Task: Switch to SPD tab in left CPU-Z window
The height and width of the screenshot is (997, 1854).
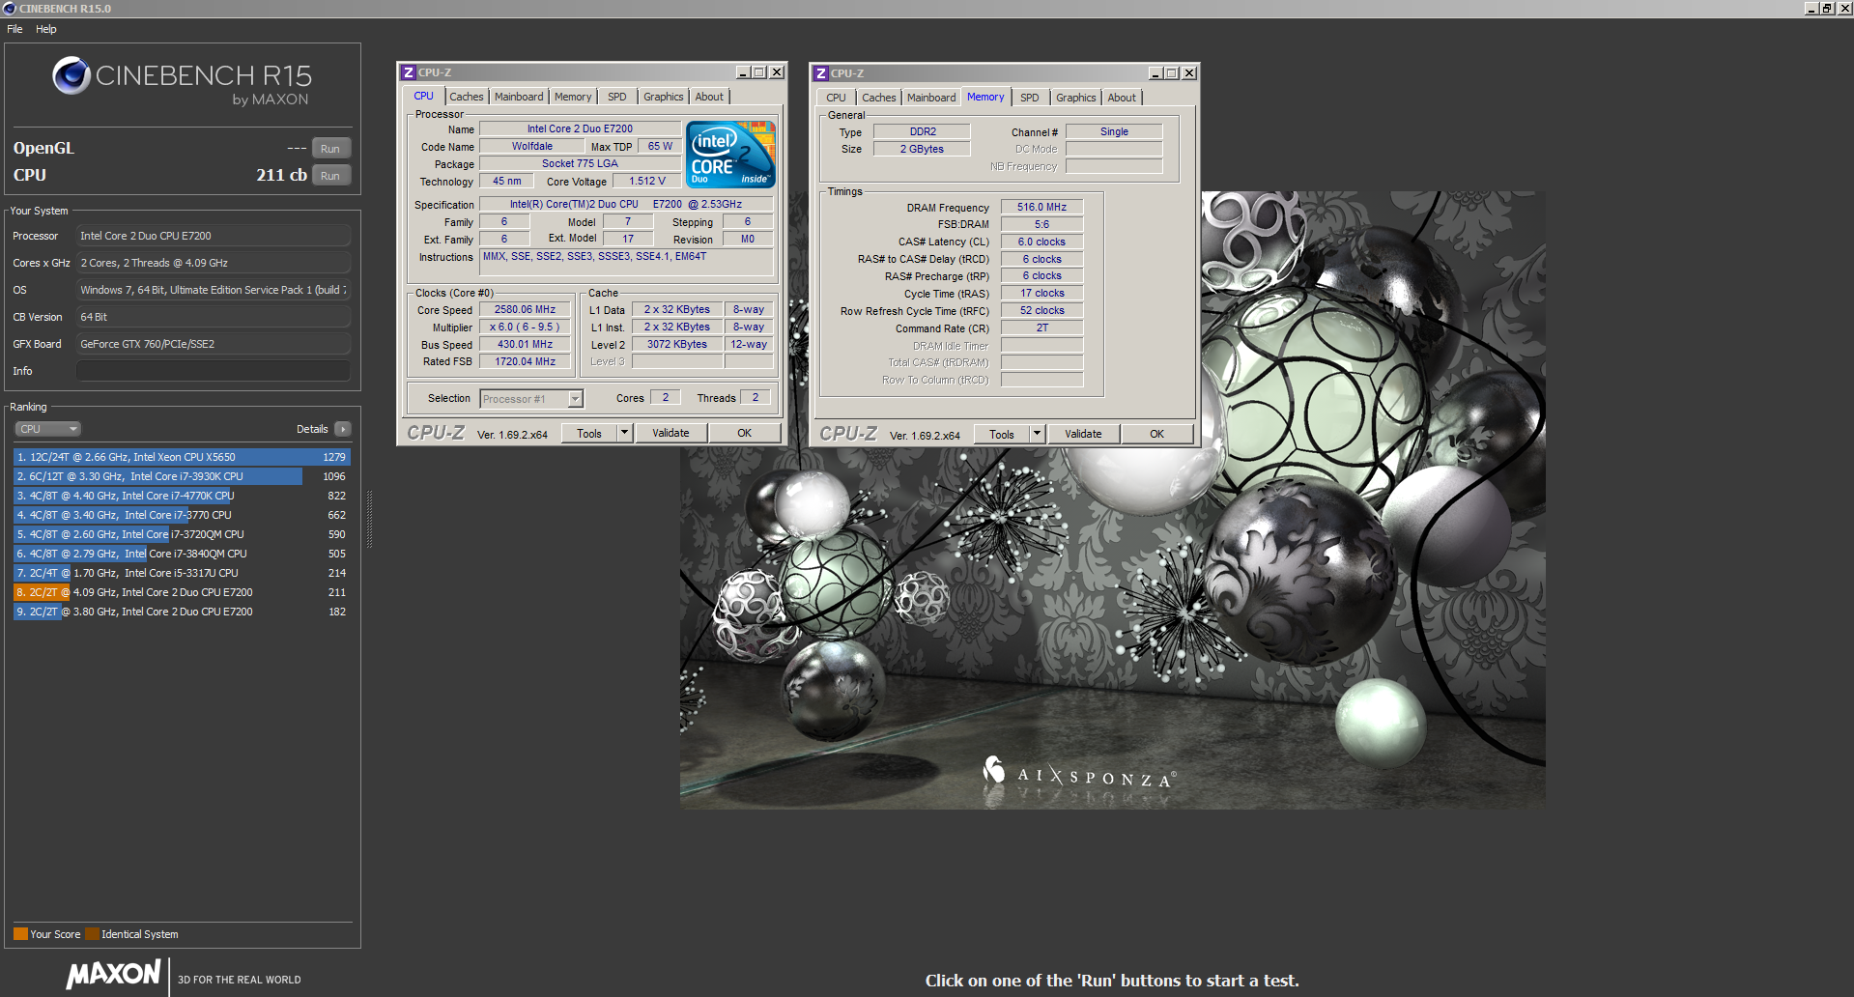Action: [x=617, y=97]
